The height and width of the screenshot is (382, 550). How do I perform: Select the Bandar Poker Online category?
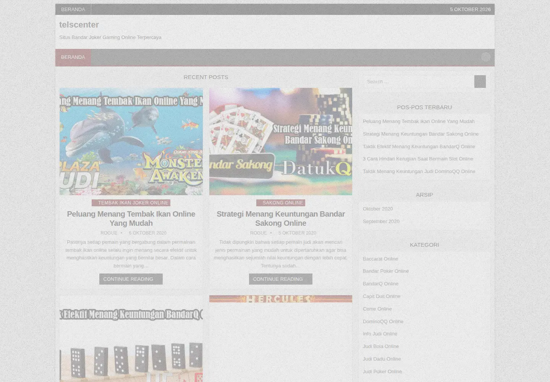tap(386, 271)
